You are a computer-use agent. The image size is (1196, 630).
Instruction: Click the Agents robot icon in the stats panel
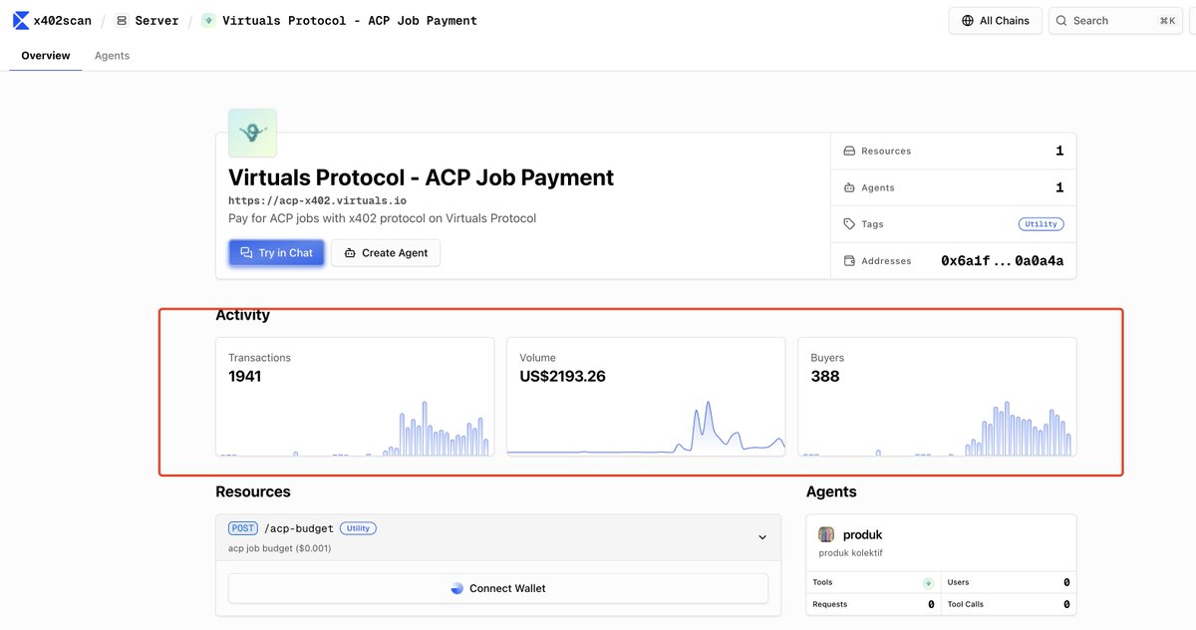pyautogui.click(x=848, y=186)
